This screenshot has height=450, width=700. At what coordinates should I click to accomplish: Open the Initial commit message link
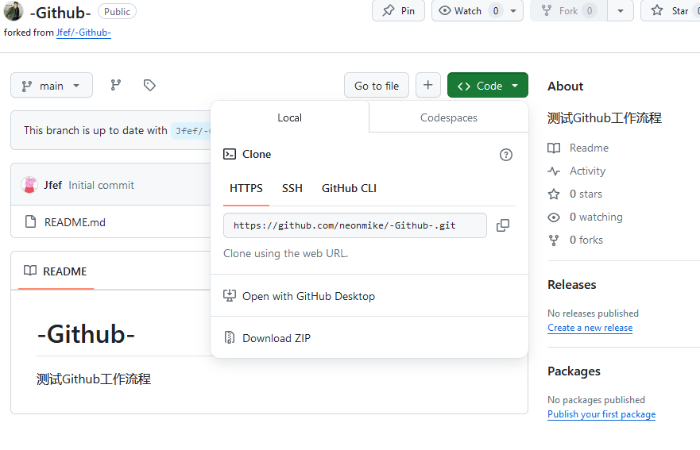point(102,185)
